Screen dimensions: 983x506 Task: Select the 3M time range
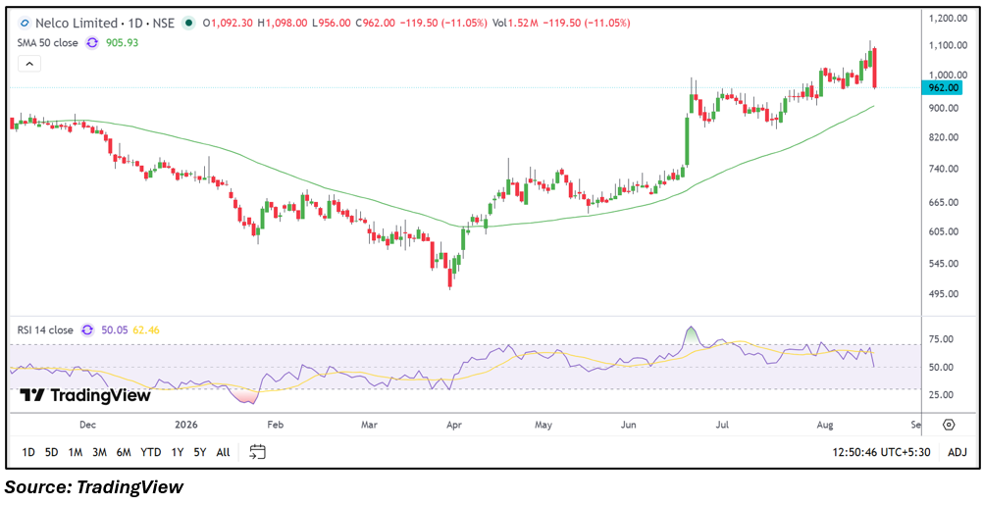(99, 452)
